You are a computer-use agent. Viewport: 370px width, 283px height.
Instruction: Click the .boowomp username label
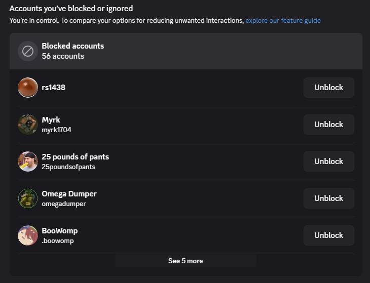58,240
